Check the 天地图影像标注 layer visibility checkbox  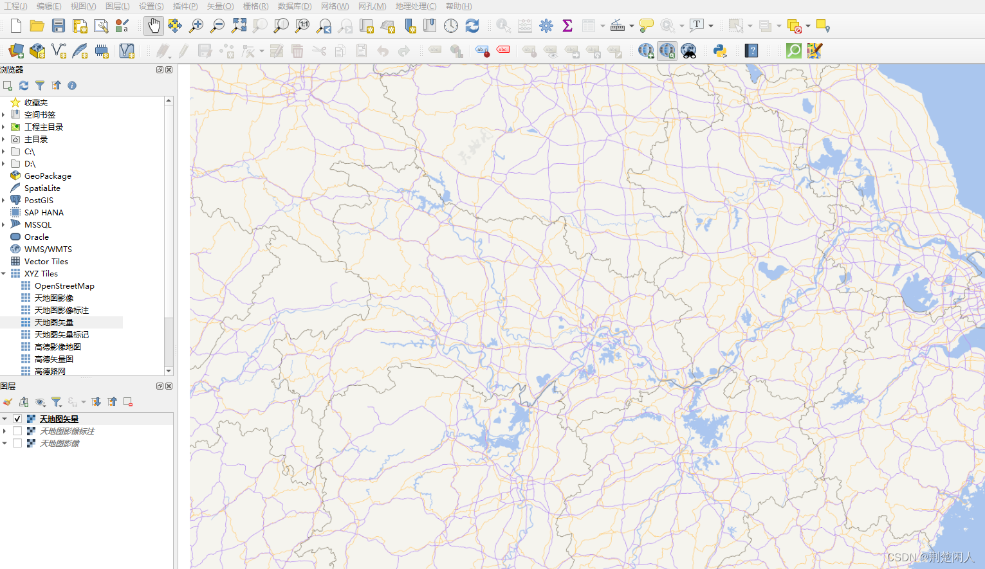17,431
